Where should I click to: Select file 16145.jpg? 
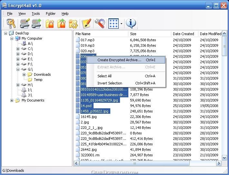tap(89, 117)
